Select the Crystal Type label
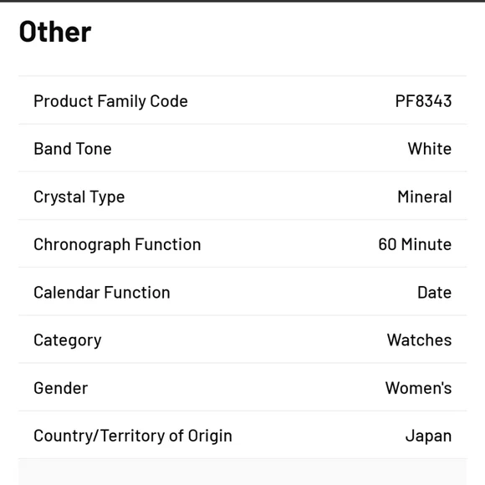The height and width of the screenshot is (485, 485). click(x=79, y=197)
